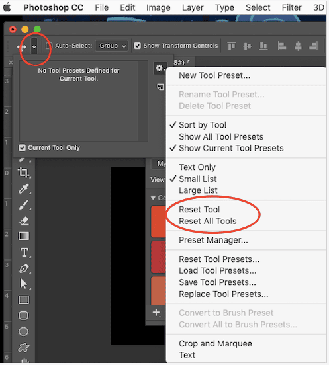The height and width of the screenshot is (365, 329).
Task: Open the Image menu
Action: click(158, 7)
